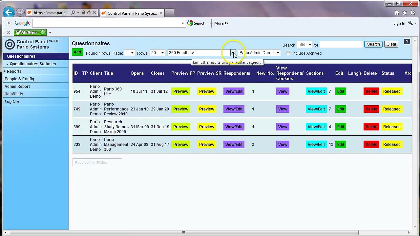Open the McAfee toolbar dropdown arrow

tap(50, 32)
